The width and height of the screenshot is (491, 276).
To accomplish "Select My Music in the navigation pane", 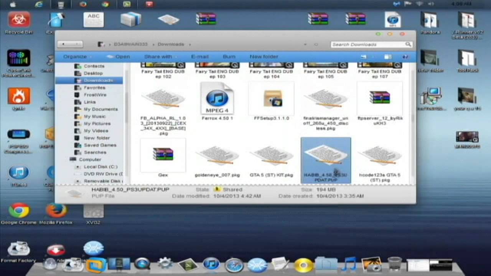I will [95, 117].
